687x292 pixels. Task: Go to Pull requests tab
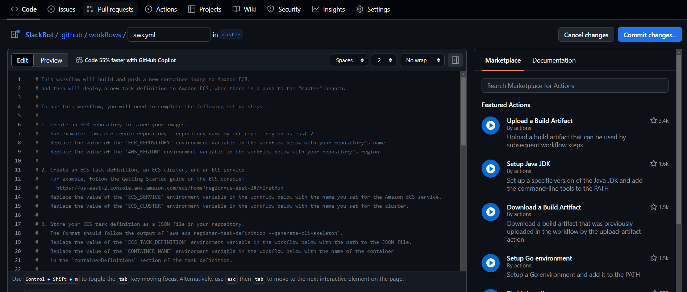point(111,9)
